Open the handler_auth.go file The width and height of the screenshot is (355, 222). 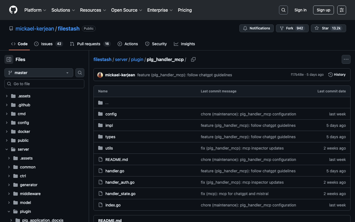[120, 182]
